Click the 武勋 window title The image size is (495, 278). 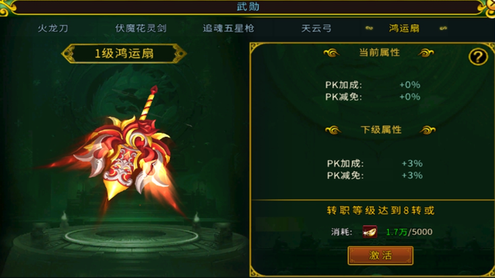tap(248, 7)
